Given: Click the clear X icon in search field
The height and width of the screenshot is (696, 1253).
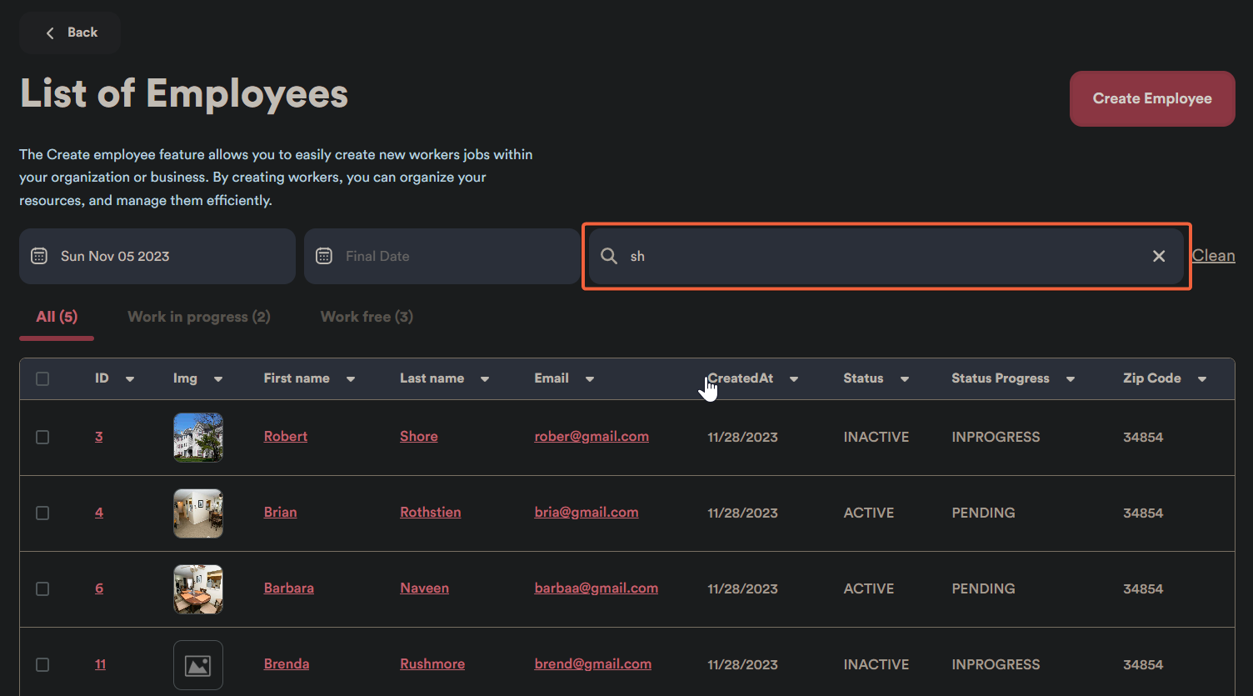Looking at the screenshot, I should tap(1158, 256).
